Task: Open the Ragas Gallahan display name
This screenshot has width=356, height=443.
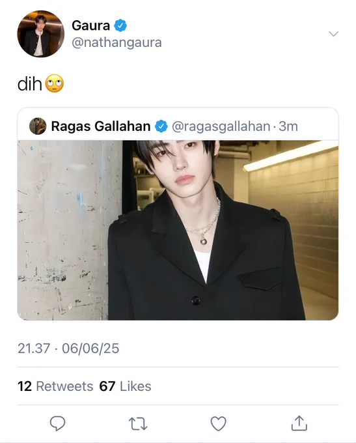Action: pos(101,126)
